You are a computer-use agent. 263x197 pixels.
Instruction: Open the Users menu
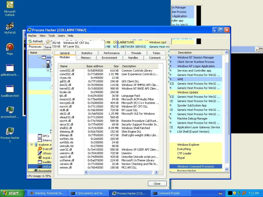pos(61,36)
